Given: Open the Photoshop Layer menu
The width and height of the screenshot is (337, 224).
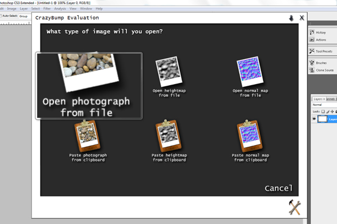Looking at the screenshot, I should click(x=24, y=8).
